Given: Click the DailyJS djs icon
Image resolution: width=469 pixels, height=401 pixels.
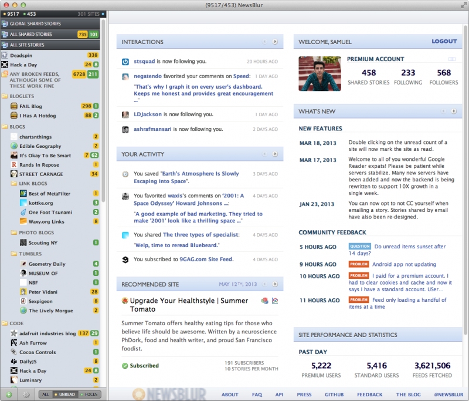Looking at the screenshot, I should coord(13,361).
